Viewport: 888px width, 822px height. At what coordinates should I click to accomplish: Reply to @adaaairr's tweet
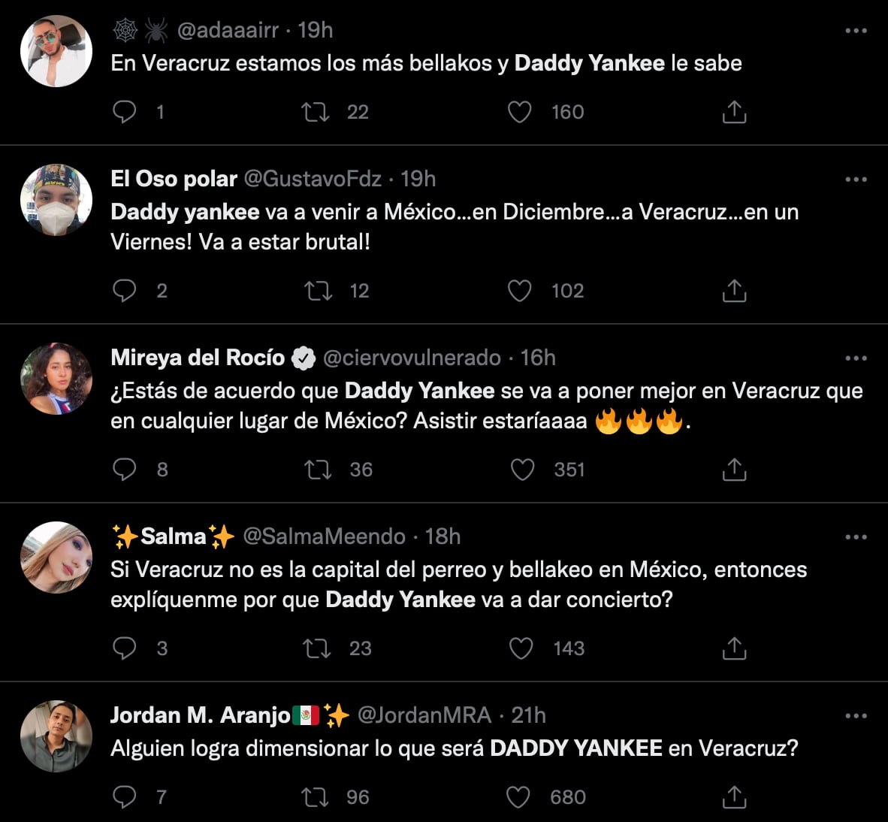pos(125,111)
